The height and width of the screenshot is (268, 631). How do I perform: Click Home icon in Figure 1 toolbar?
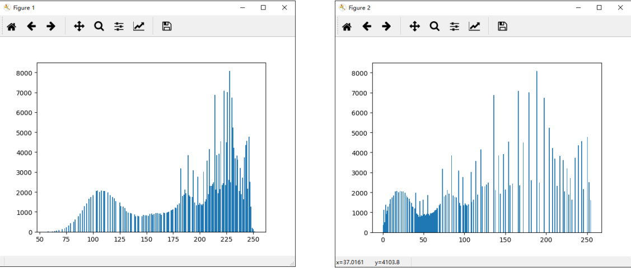point(11,26)
